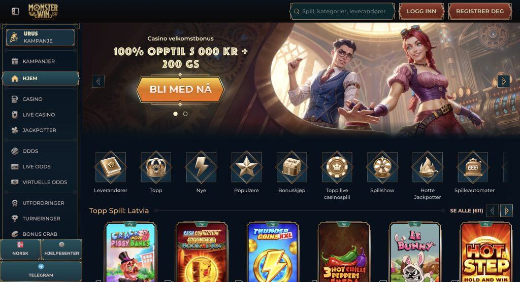The width and height of the screenshot is (520, 282).
Task: Open the Norsk language selector
Action: [20, 249]
